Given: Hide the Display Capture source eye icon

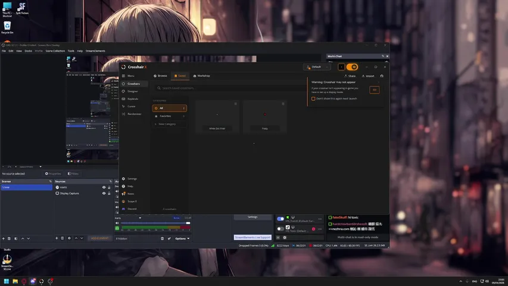Looking at the screenshot, I should pyautogui.click(x=104, y=193).
